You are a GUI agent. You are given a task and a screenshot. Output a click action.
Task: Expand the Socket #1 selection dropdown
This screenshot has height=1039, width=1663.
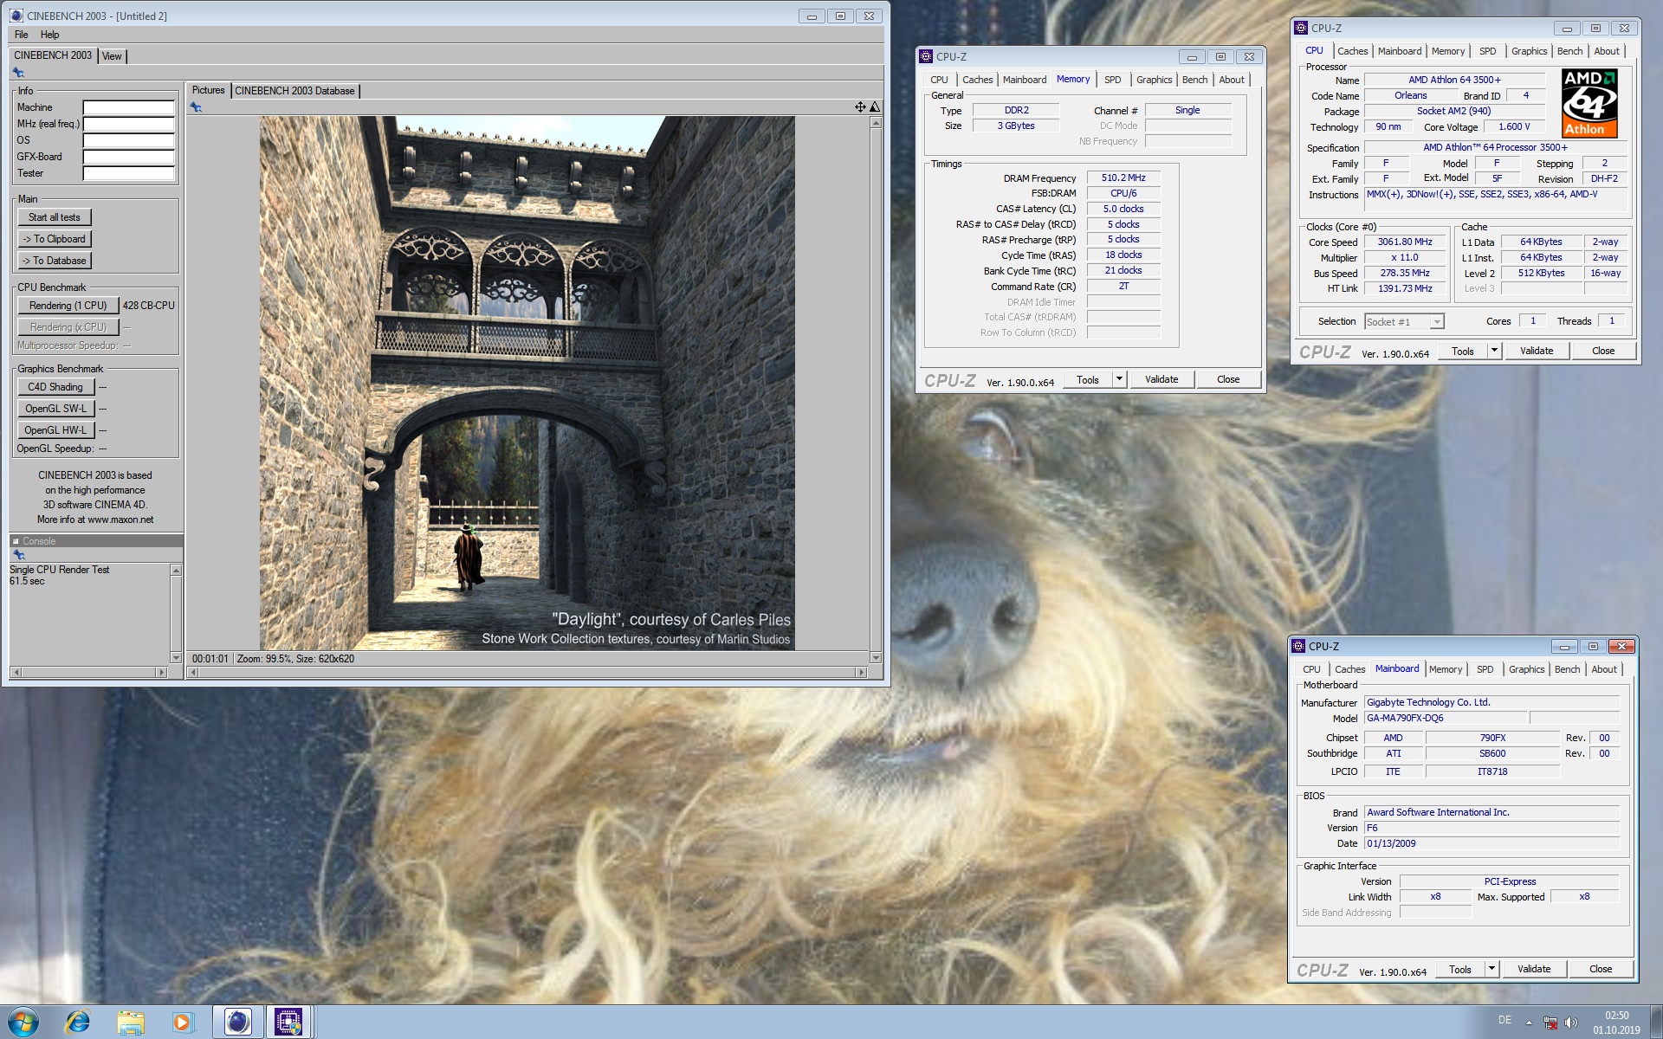1437,322
